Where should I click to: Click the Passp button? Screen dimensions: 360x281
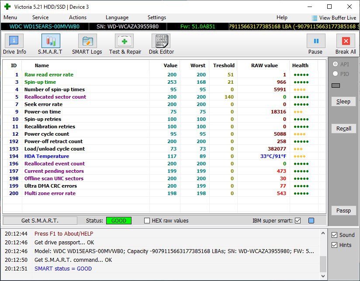(343, 210)
